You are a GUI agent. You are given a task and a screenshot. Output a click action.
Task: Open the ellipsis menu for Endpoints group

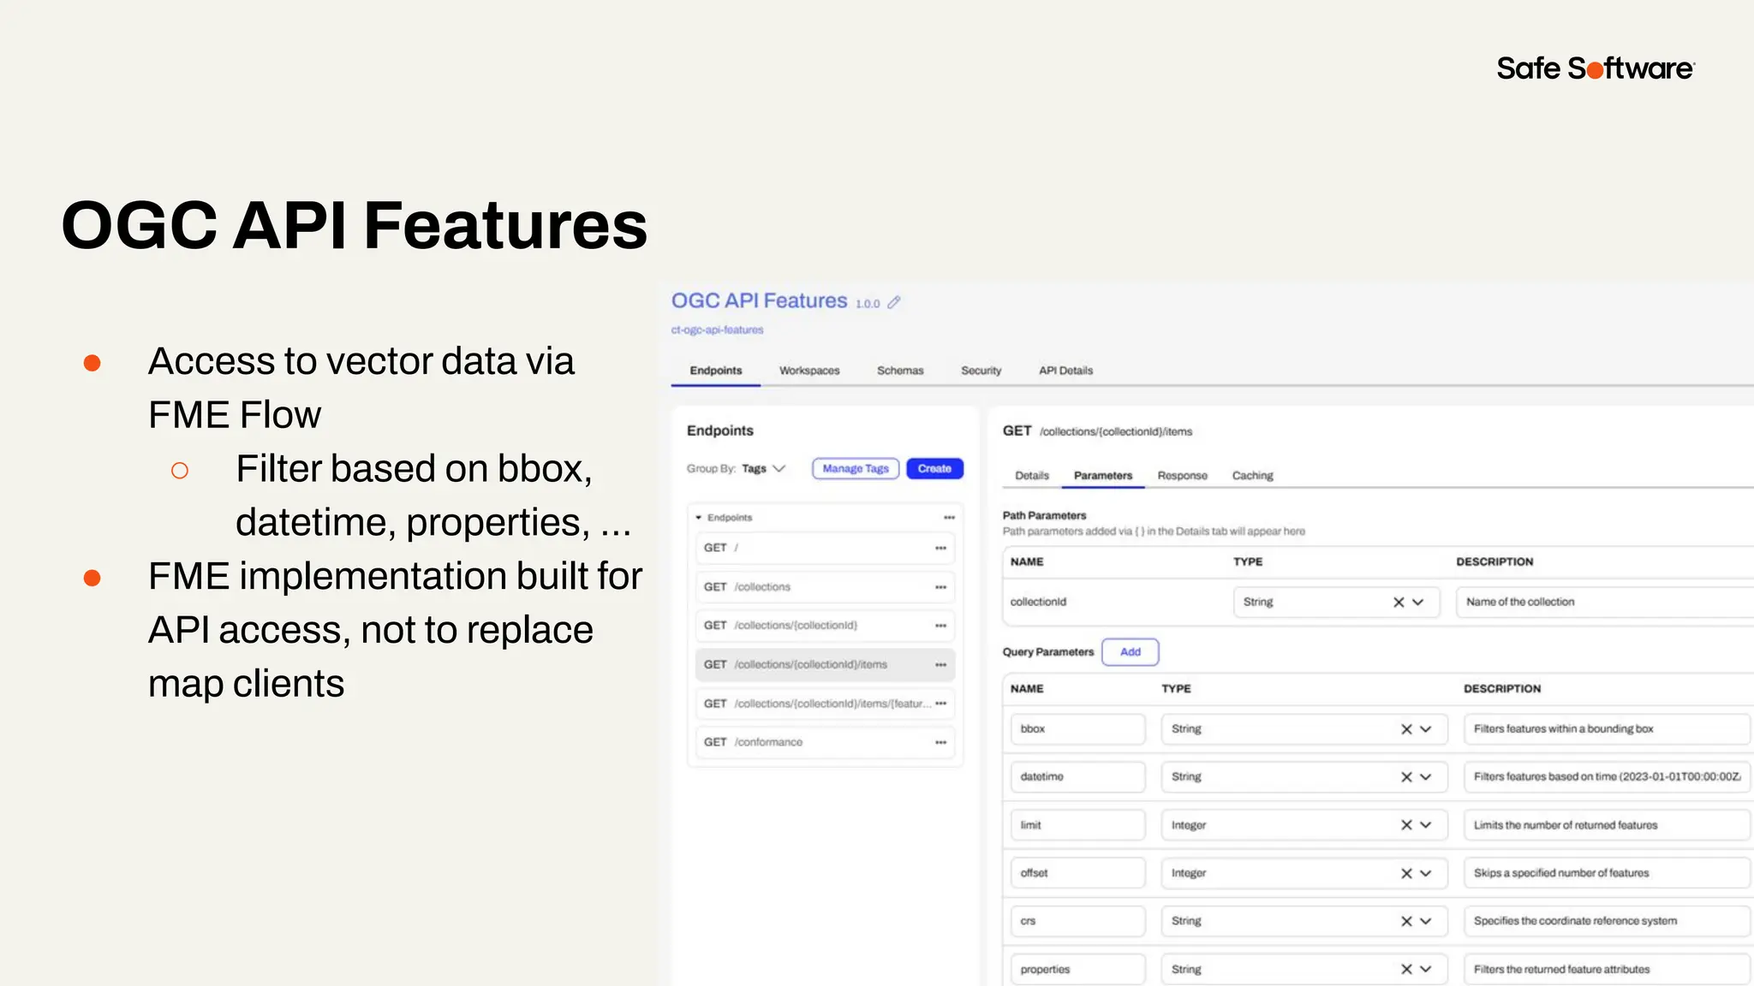pos(949,518)
